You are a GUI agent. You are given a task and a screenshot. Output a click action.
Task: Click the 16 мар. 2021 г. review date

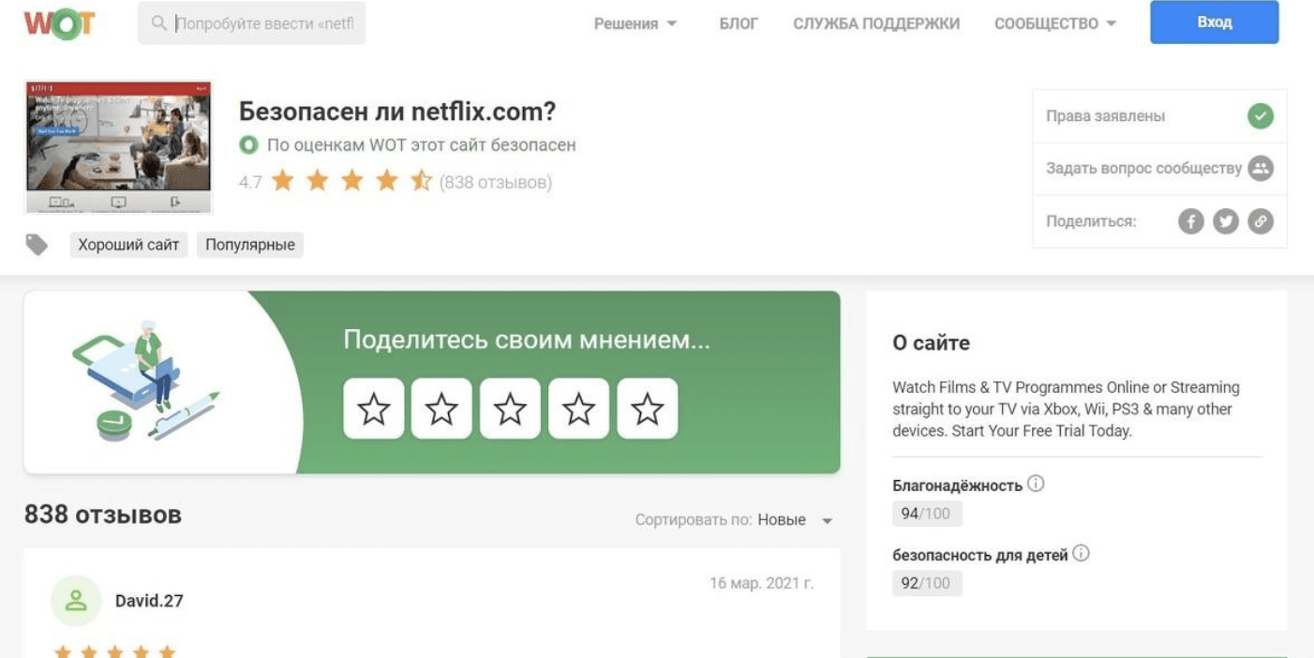tap(762, 583)
